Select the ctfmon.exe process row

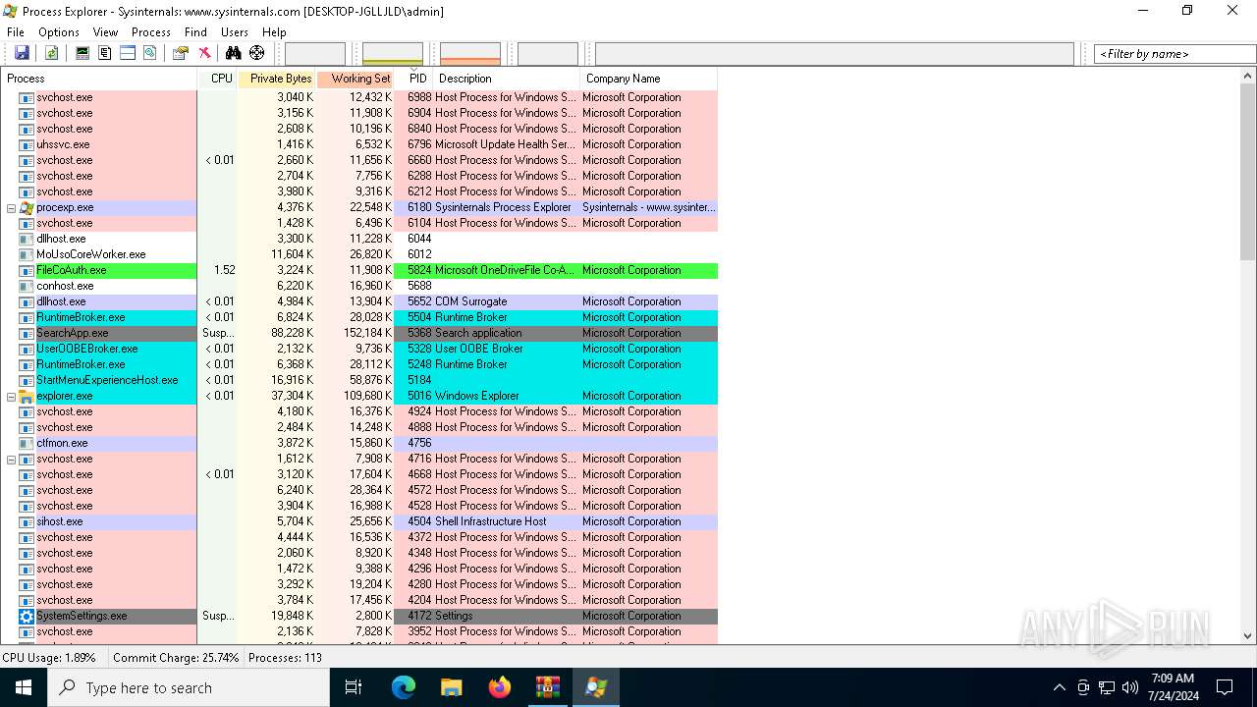point(359,443)
